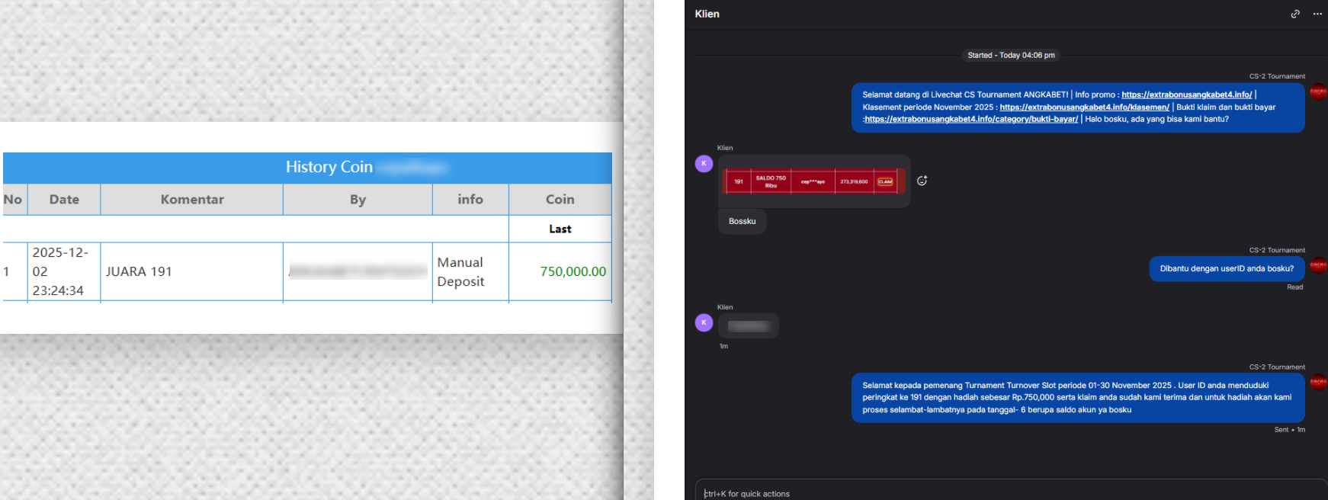Click the Bossku message bubble

(x=742, y=221)
